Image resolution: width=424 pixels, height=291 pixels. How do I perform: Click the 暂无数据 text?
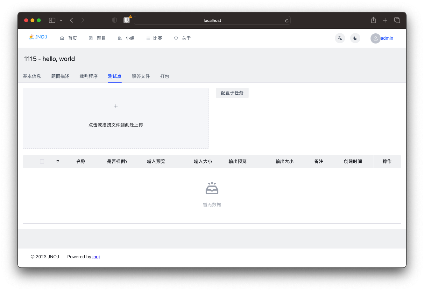(x=212, y=205)
